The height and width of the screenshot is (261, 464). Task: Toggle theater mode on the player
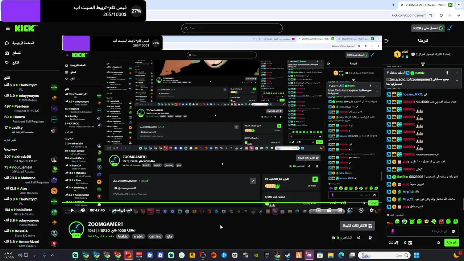[x=340, y=210]
